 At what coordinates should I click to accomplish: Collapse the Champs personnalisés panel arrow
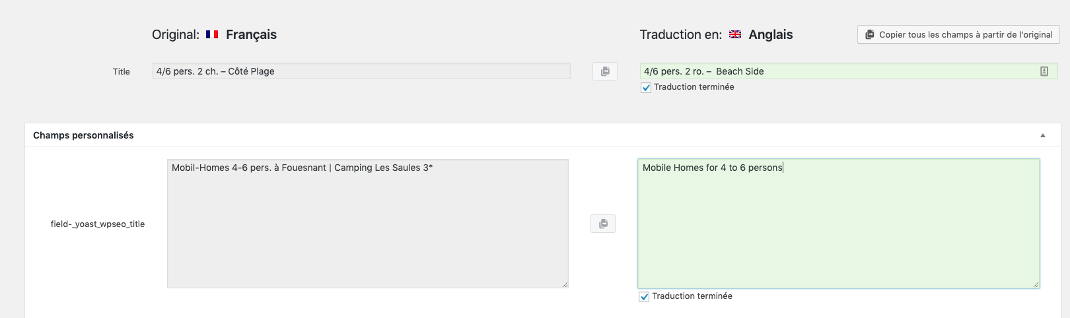(x=1043, y=135)
